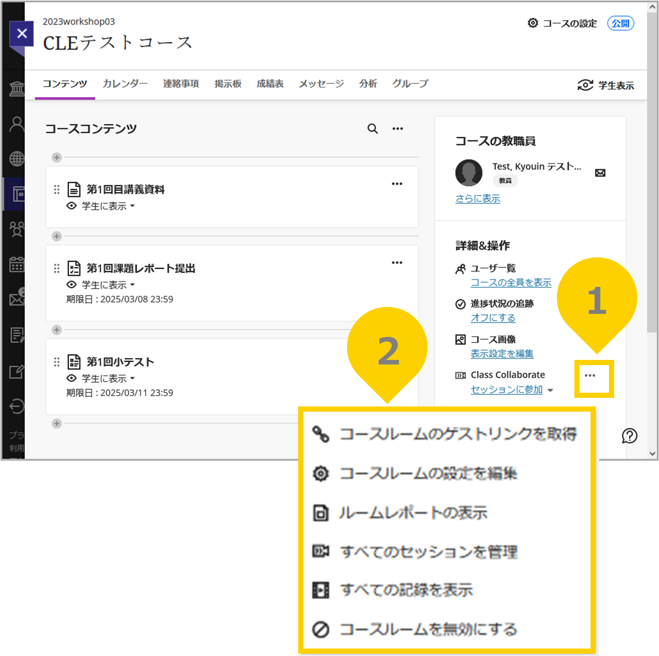Open profile icon in left sidebar
Viewport: 659px width, 656px height.
tap(17, 124)
